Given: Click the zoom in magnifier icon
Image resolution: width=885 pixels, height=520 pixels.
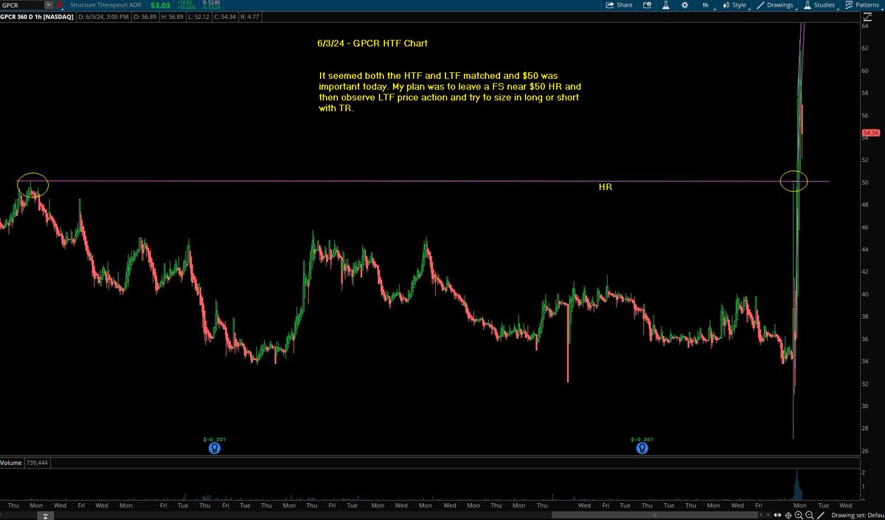Looking at the screenshot, I should 799,516.
